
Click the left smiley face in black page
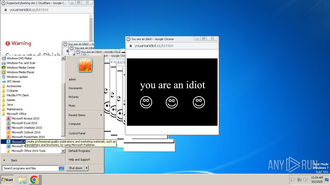click(x=146, y=102)
